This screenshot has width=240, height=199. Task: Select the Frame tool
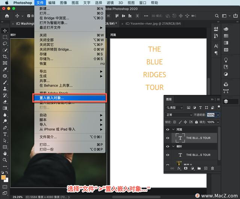(x=5, y=63)
